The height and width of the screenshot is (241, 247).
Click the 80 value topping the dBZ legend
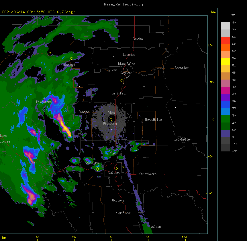[234, 23]
